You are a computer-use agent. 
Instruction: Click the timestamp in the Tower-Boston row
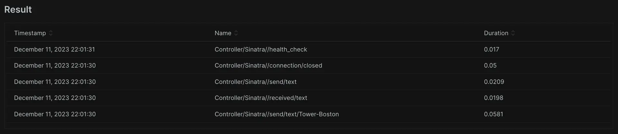[55, 114]
